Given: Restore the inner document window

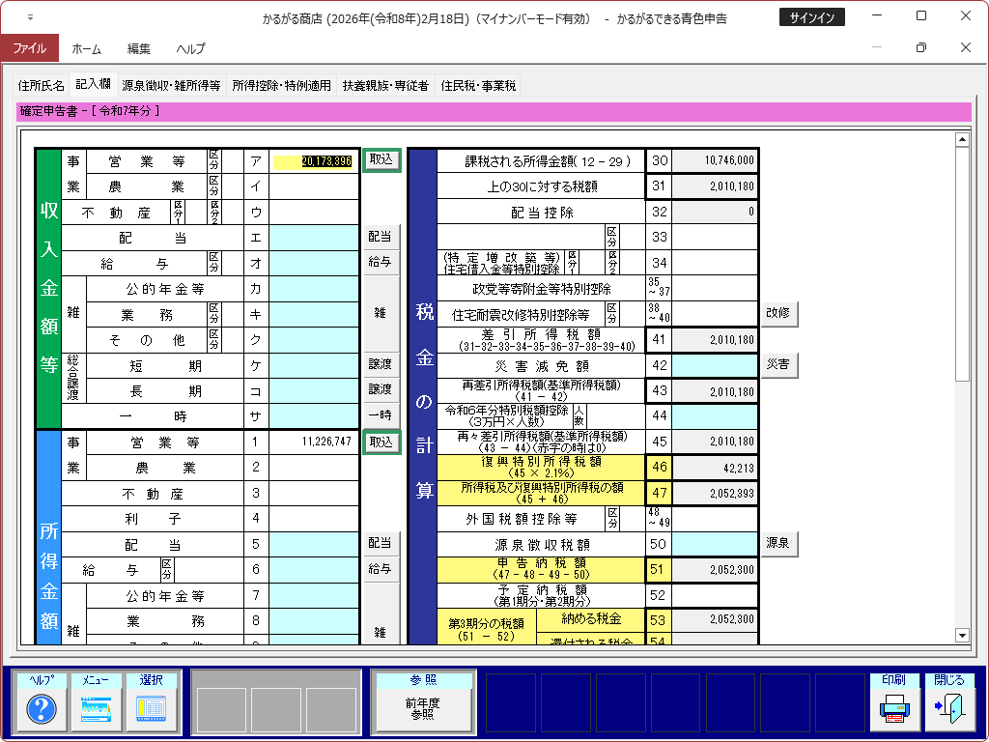Looking at the screenshot, I should (x=920, y=47).
